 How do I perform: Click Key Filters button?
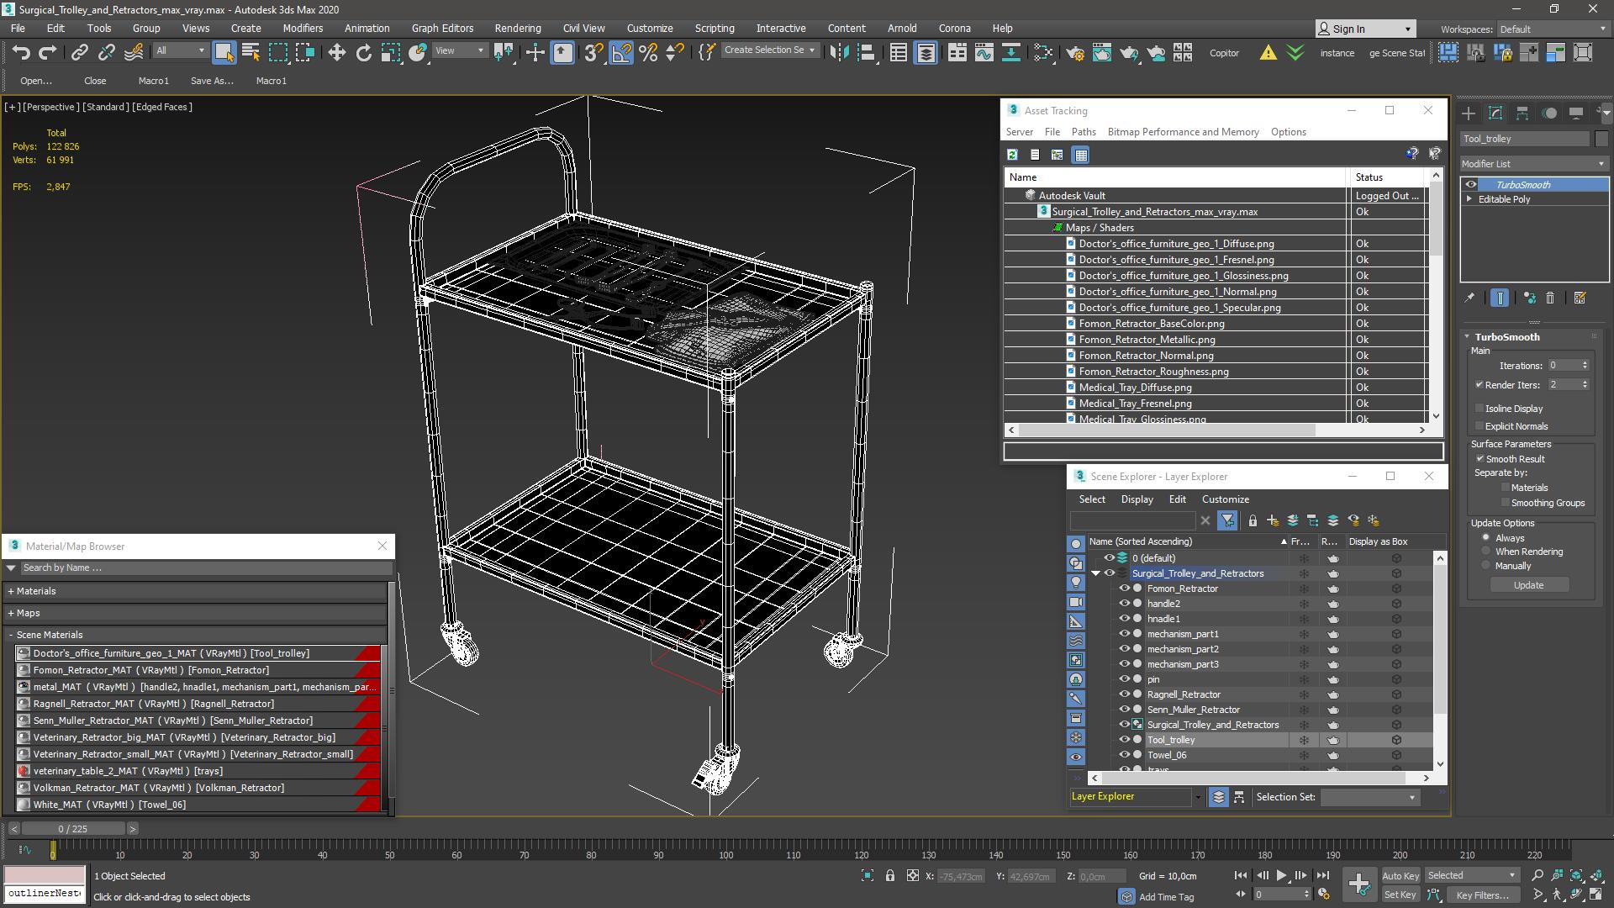click(1482, 895)
